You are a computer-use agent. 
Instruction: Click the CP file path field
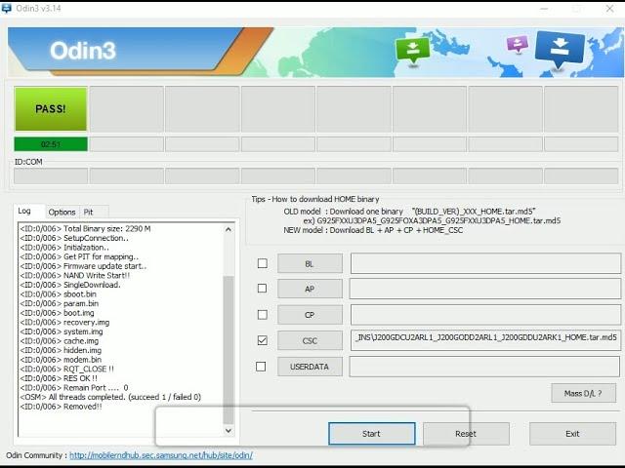point(485,315)
